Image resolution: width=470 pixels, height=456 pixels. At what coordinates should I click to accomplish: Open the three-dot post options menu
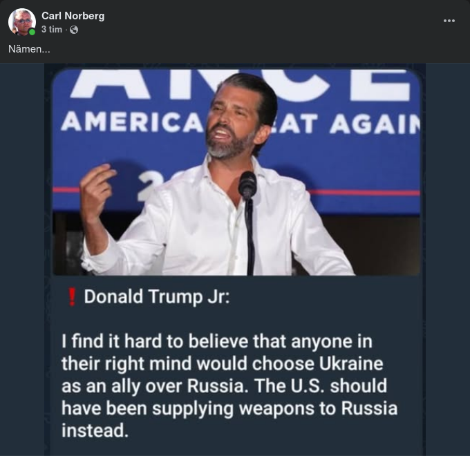[x=449, y=21]
